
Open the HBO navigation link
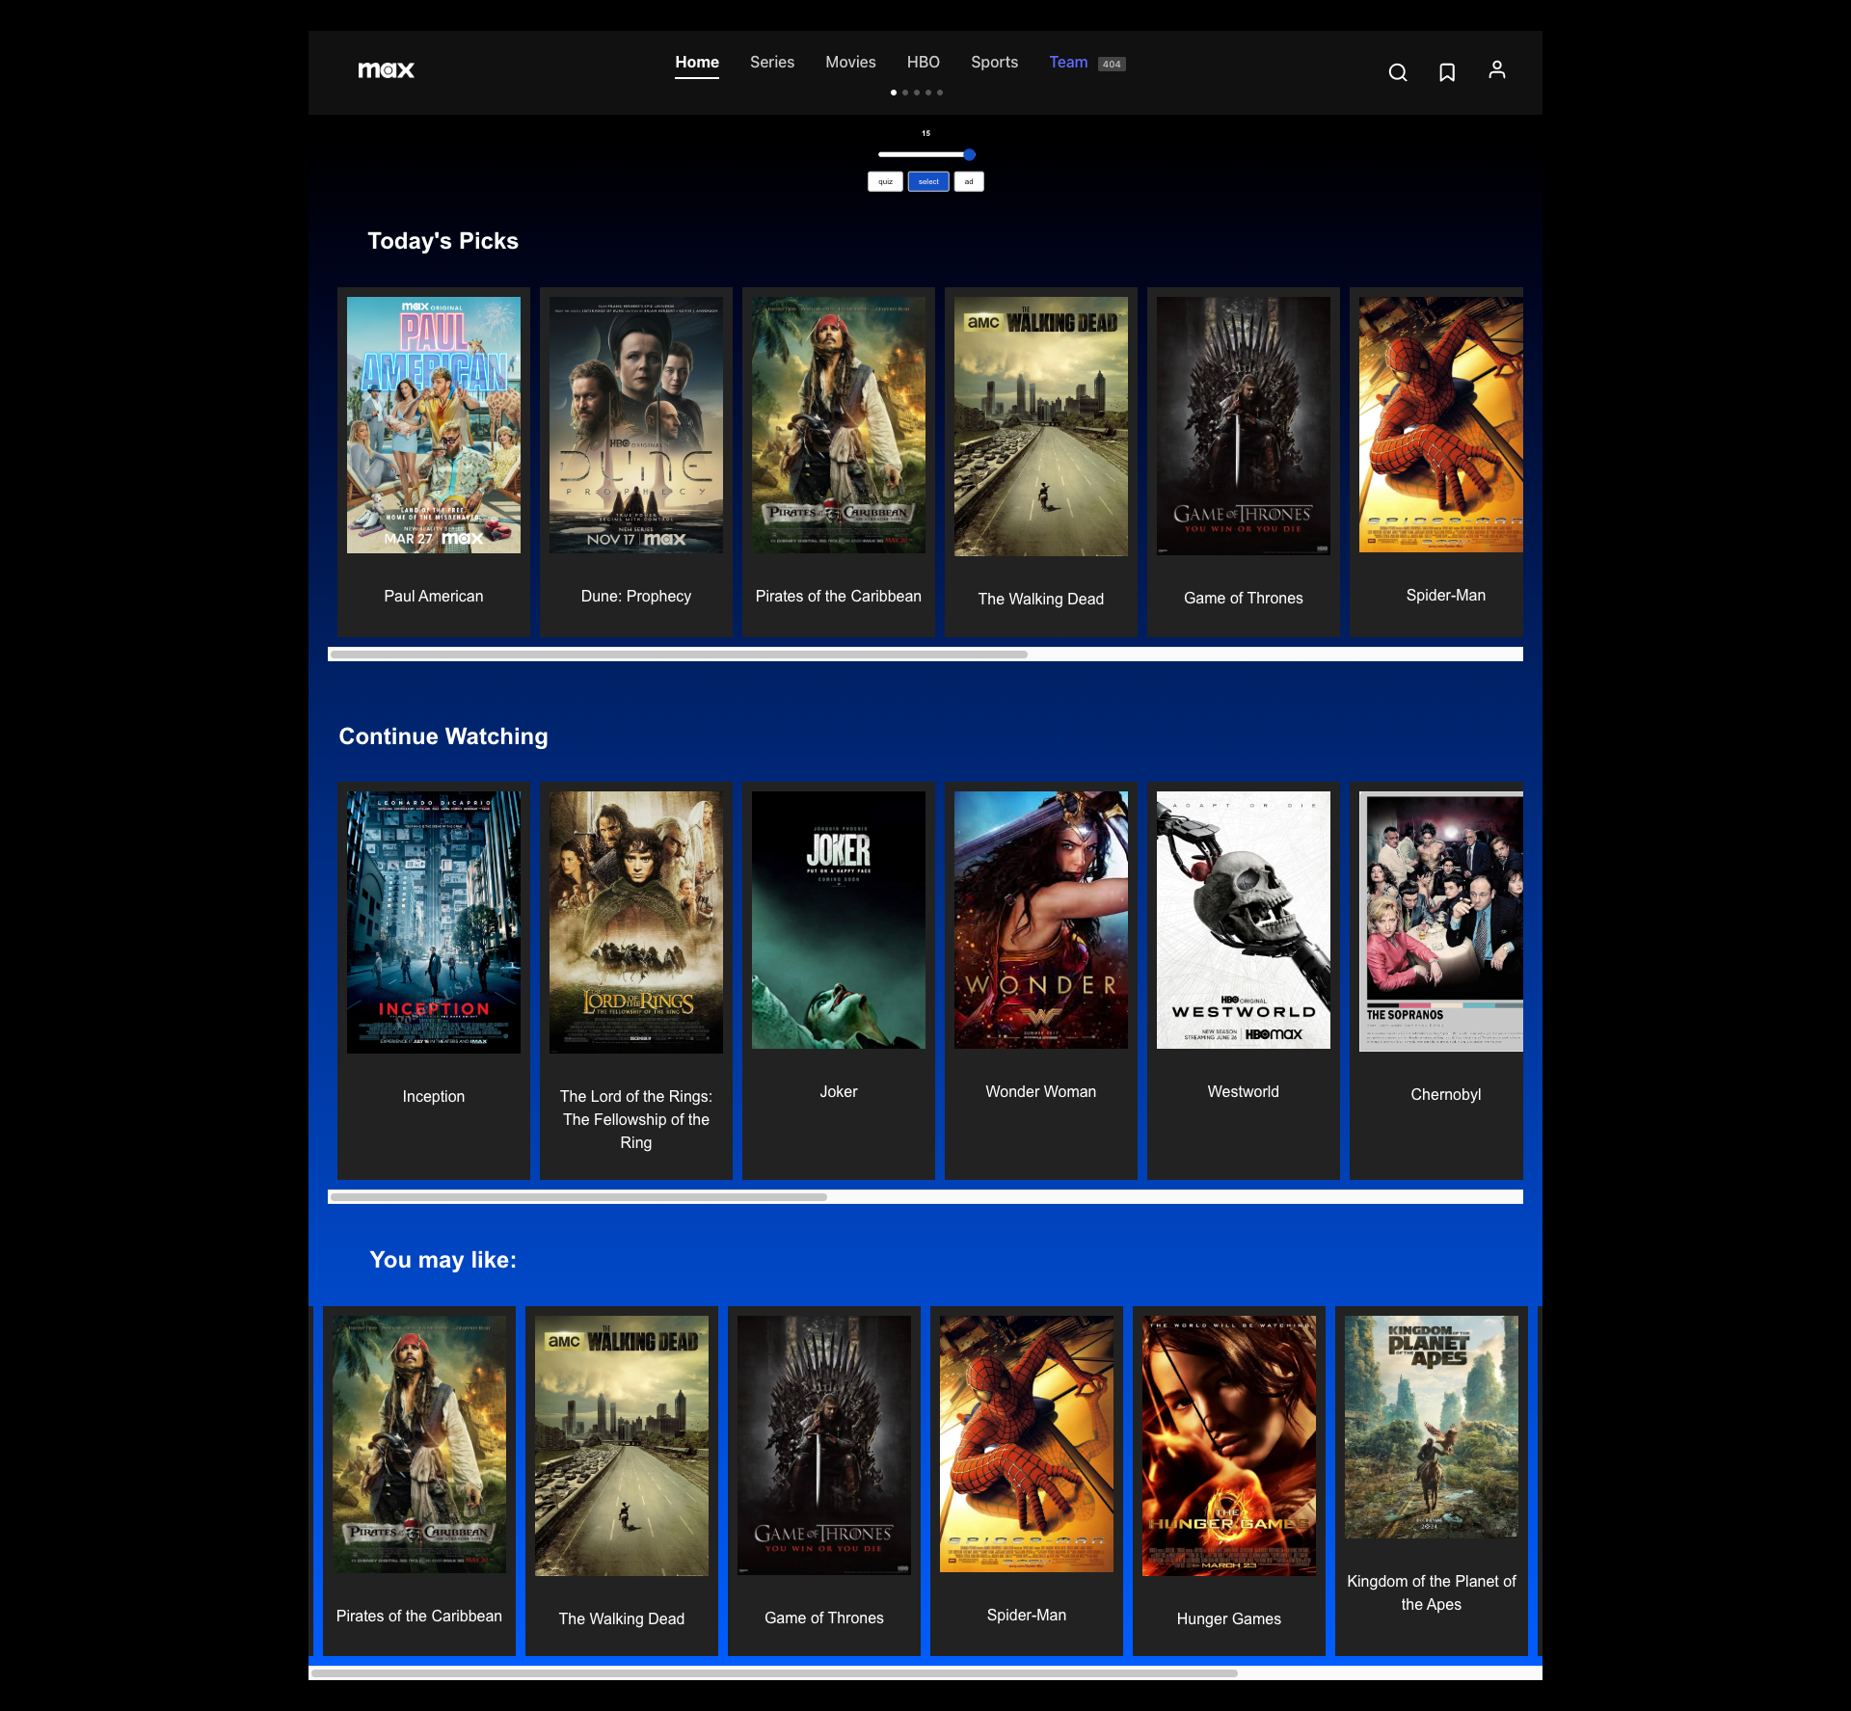923,62
